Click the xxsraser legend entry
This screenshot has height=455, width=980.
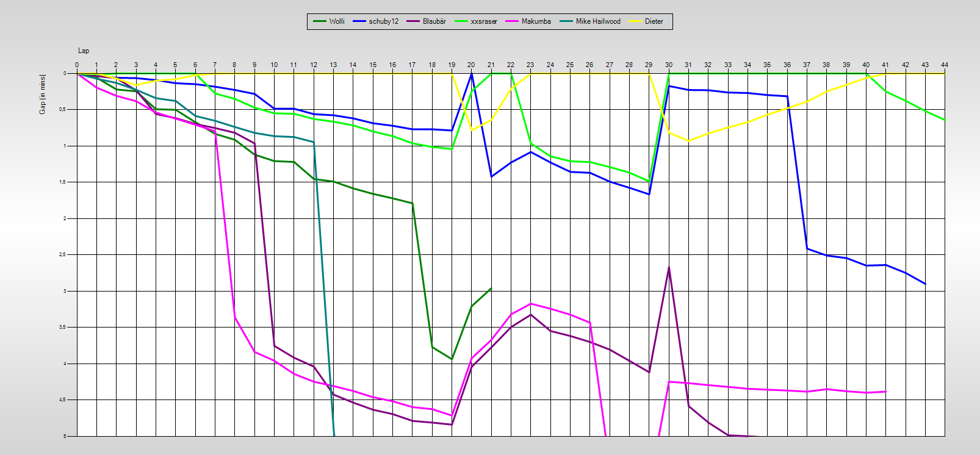(x=475, y=21)
